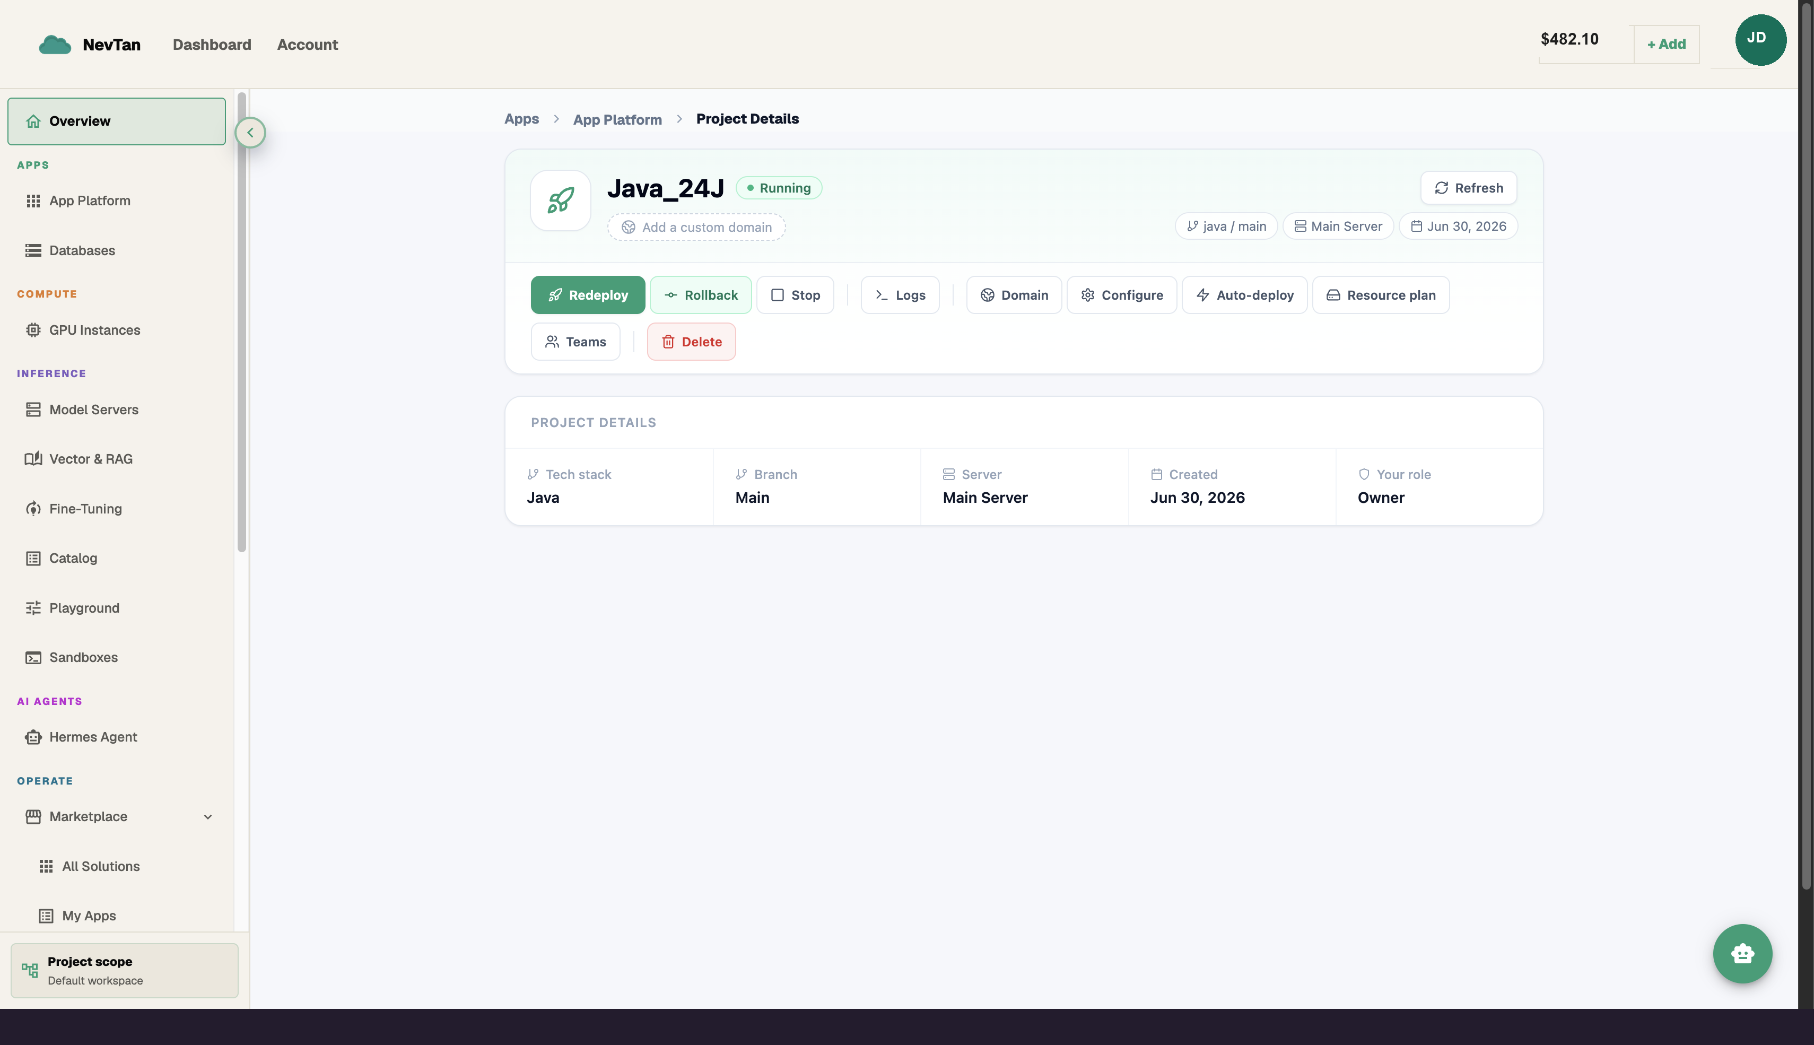
Task: Click the $482.10 balance amount
Action: [x=1569, y=39]
